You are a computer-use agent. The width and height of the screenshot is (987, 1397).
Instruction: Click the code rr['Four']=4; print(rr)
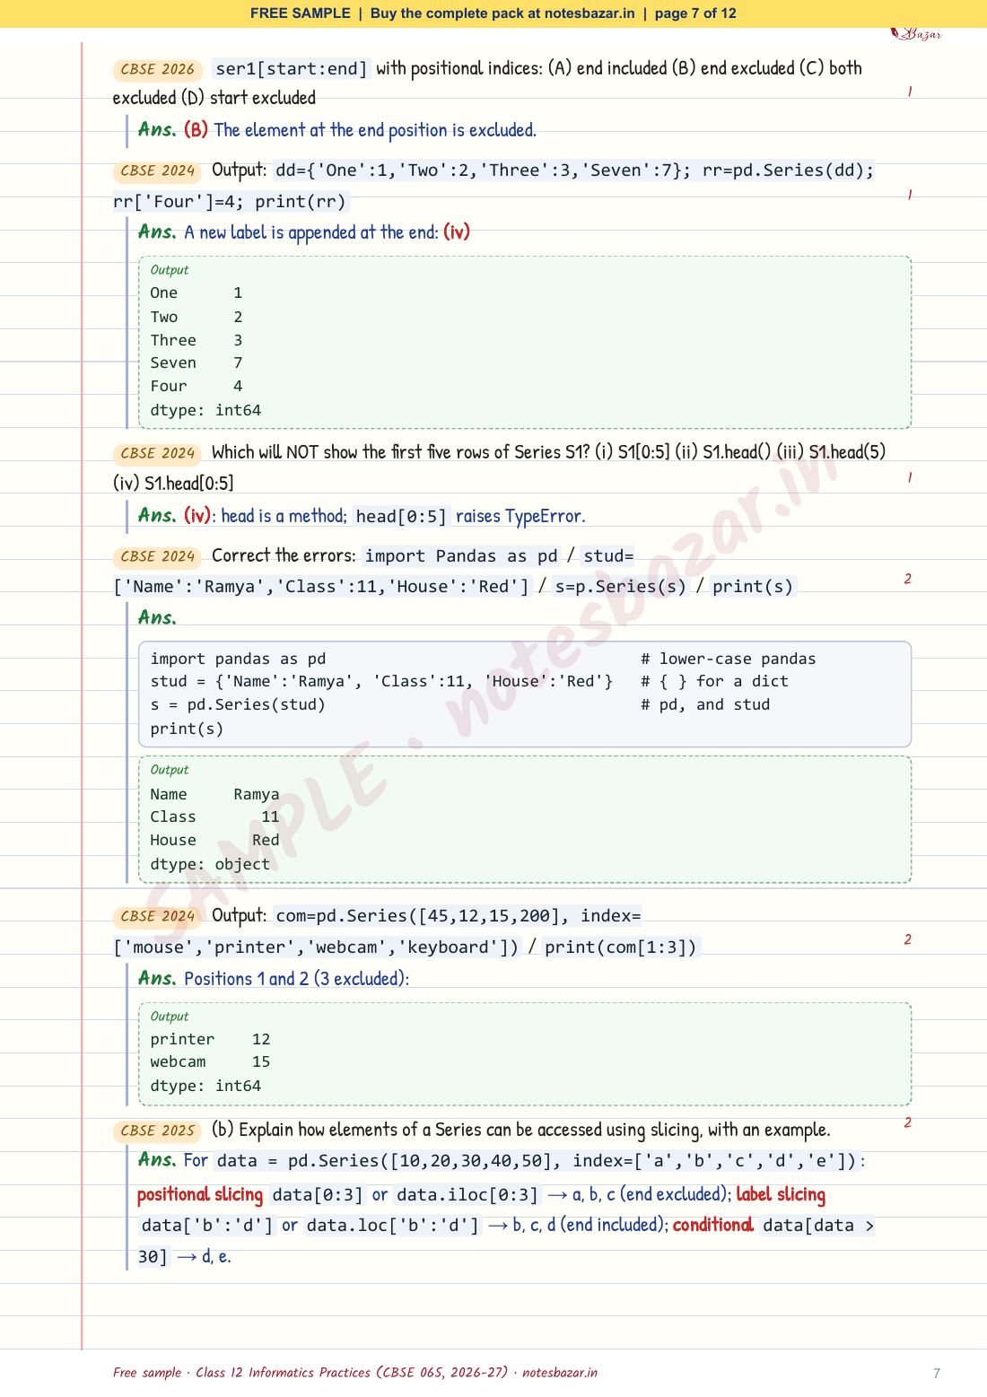pos(230,202)
